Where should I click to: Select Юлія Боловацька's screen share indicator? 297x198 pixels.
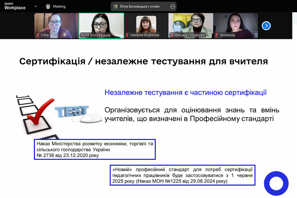coord(144,7)
